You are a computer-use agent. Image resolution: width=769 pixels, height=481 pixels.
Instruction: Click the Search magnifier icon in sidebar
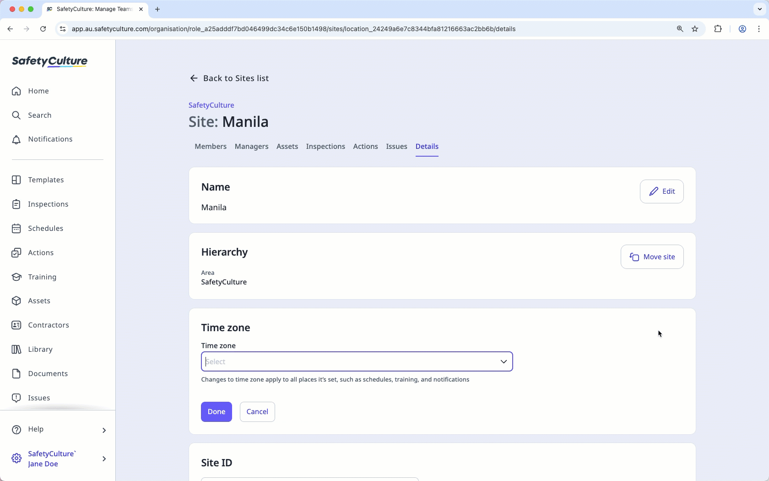click(16, 115)
